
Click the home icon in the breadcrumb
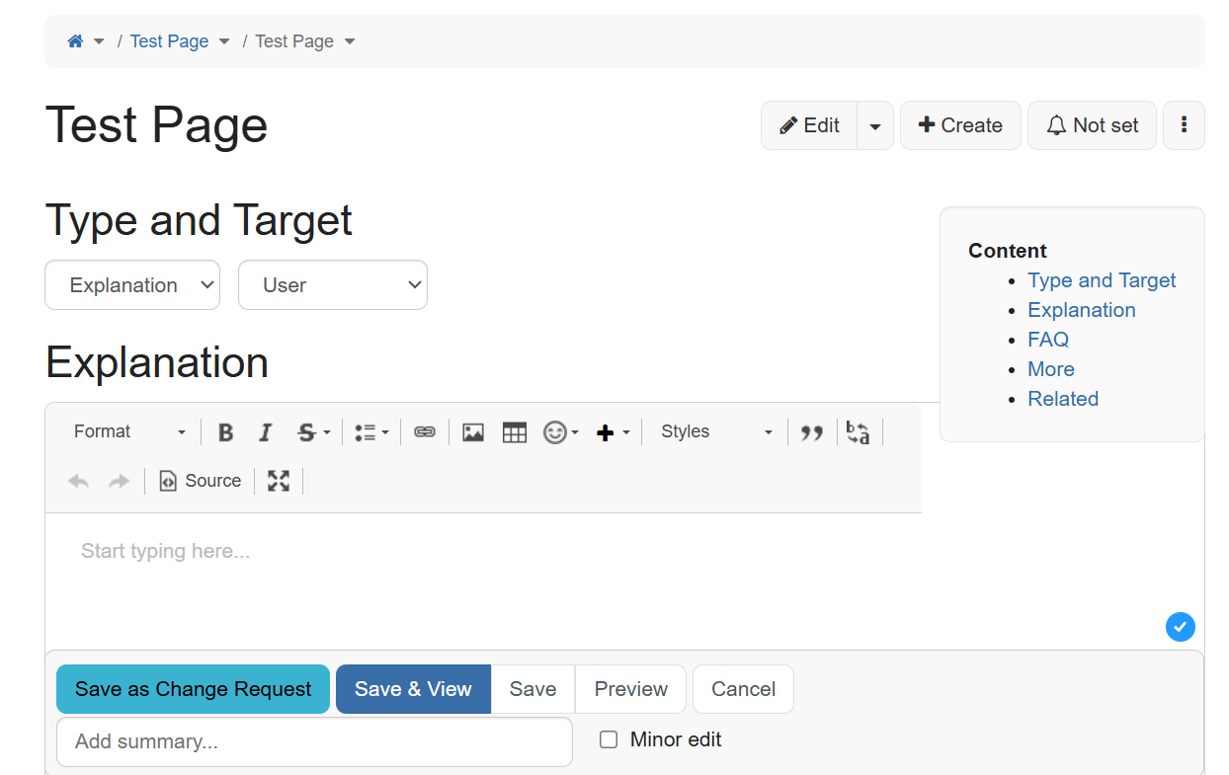pos(75,41)
